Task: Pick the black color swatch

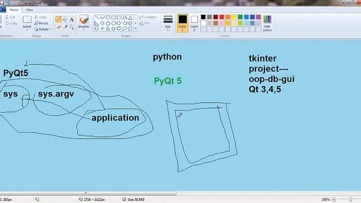Action: 203,17
